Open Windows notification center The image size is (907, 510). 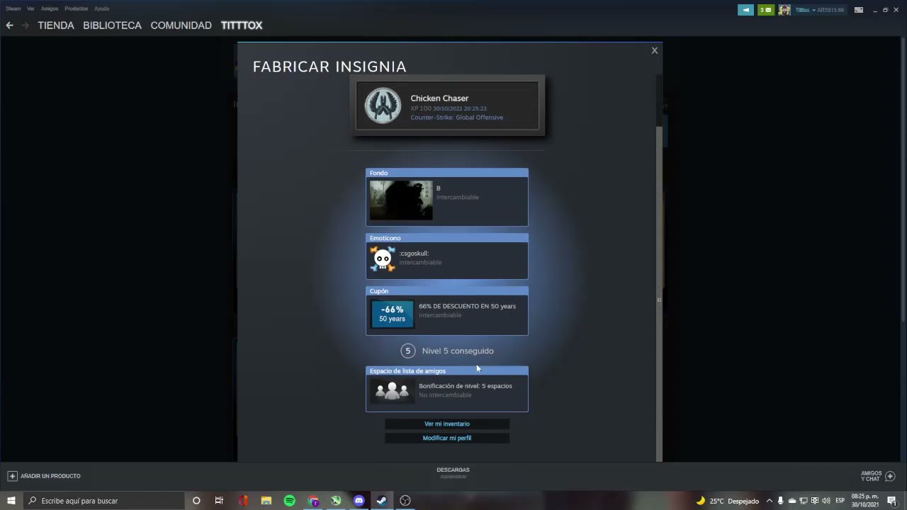(x=892, y=501)
